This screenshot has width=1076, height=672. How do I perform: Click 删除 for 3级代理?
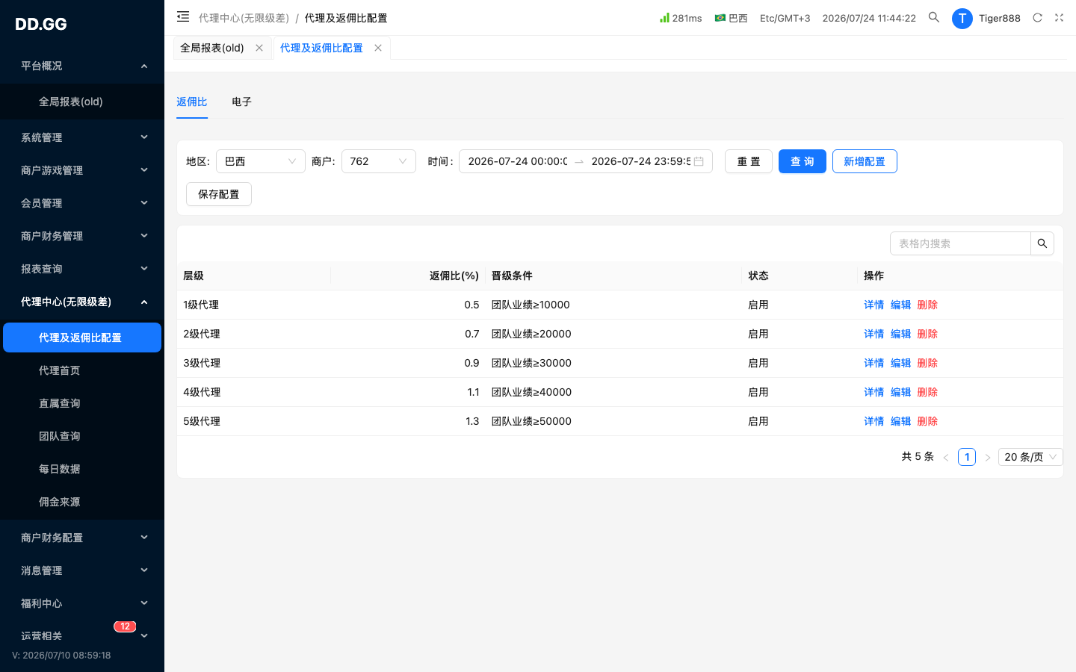point(927,363)
